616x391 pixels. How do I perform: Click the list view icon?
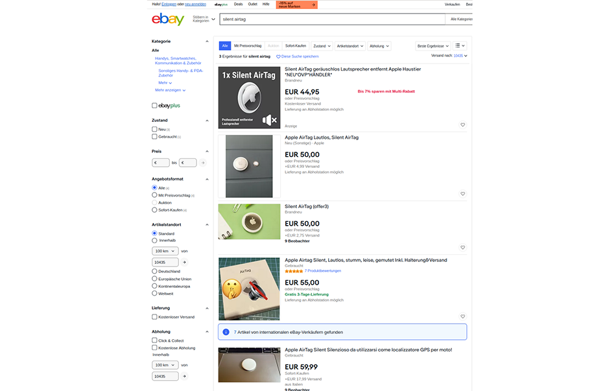(460, 46)
